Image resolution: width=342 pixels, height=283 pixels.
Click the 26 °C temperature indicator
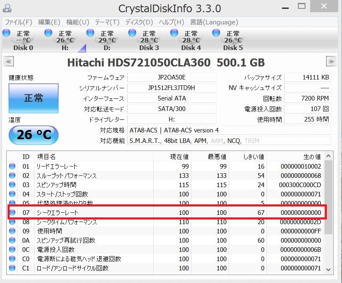coord(33,135)
